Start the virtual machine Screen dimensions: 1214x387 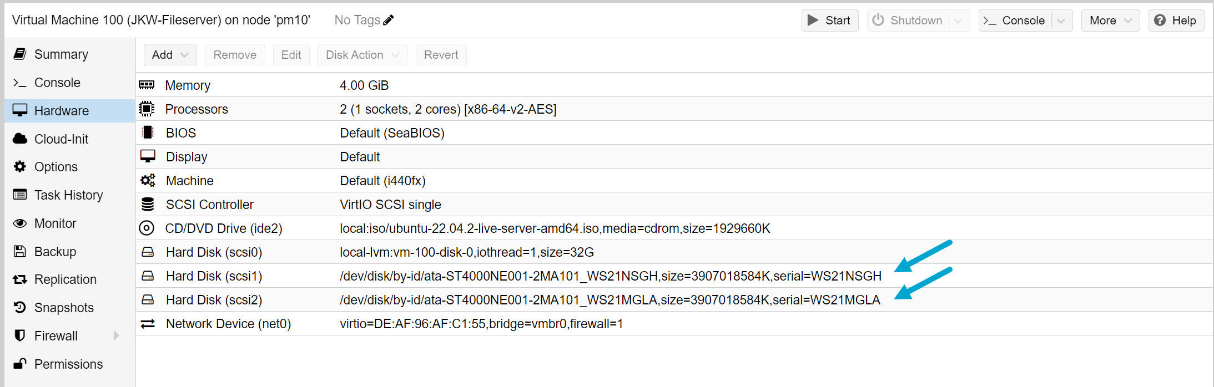(x=829, y=20)
